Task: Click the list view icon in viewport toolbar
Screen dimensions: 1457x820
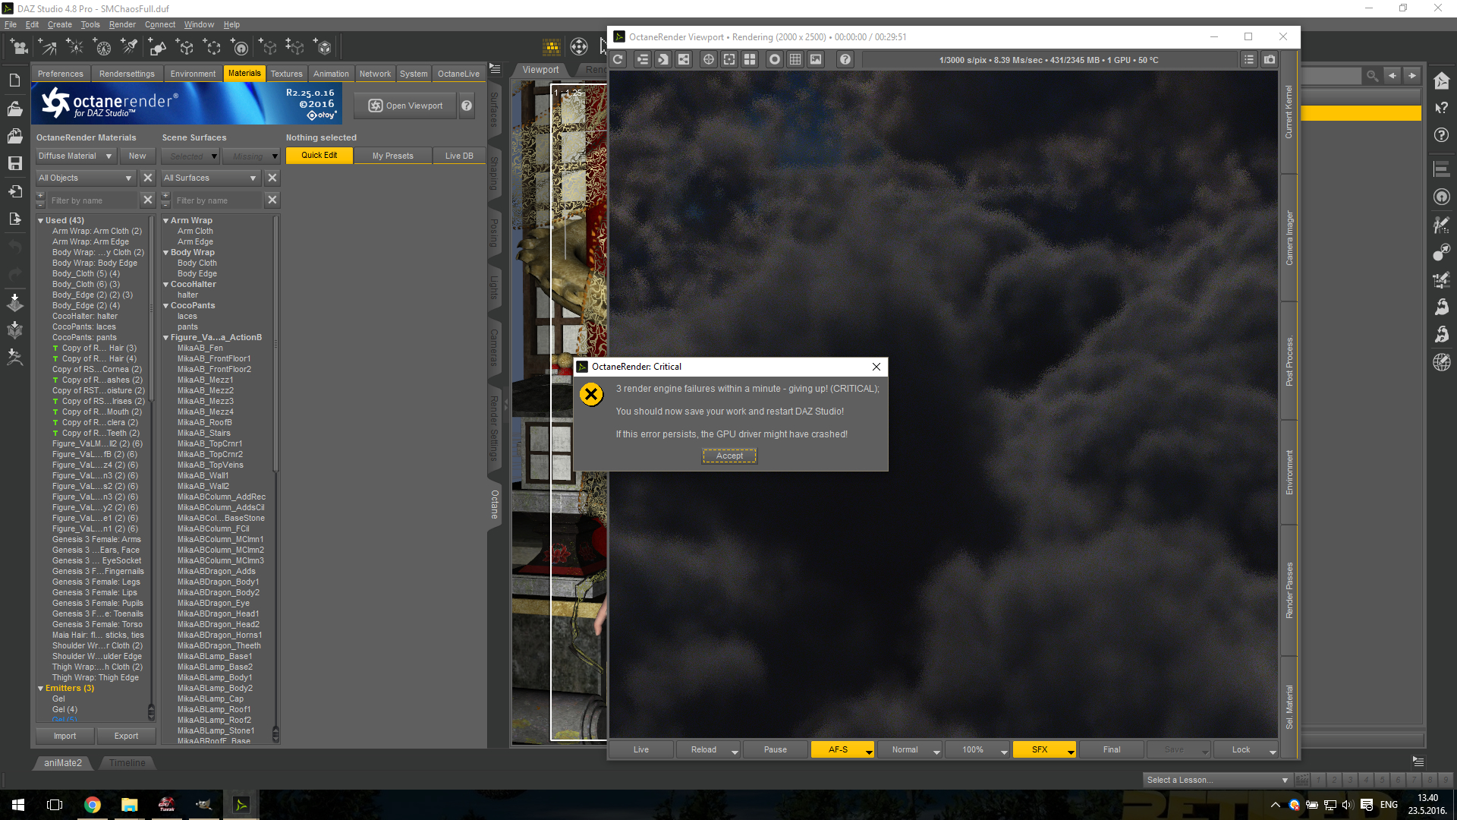Action: 1249,60
